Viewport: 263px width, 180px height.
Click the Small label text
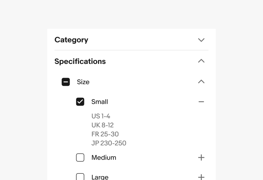click(100, 102)
